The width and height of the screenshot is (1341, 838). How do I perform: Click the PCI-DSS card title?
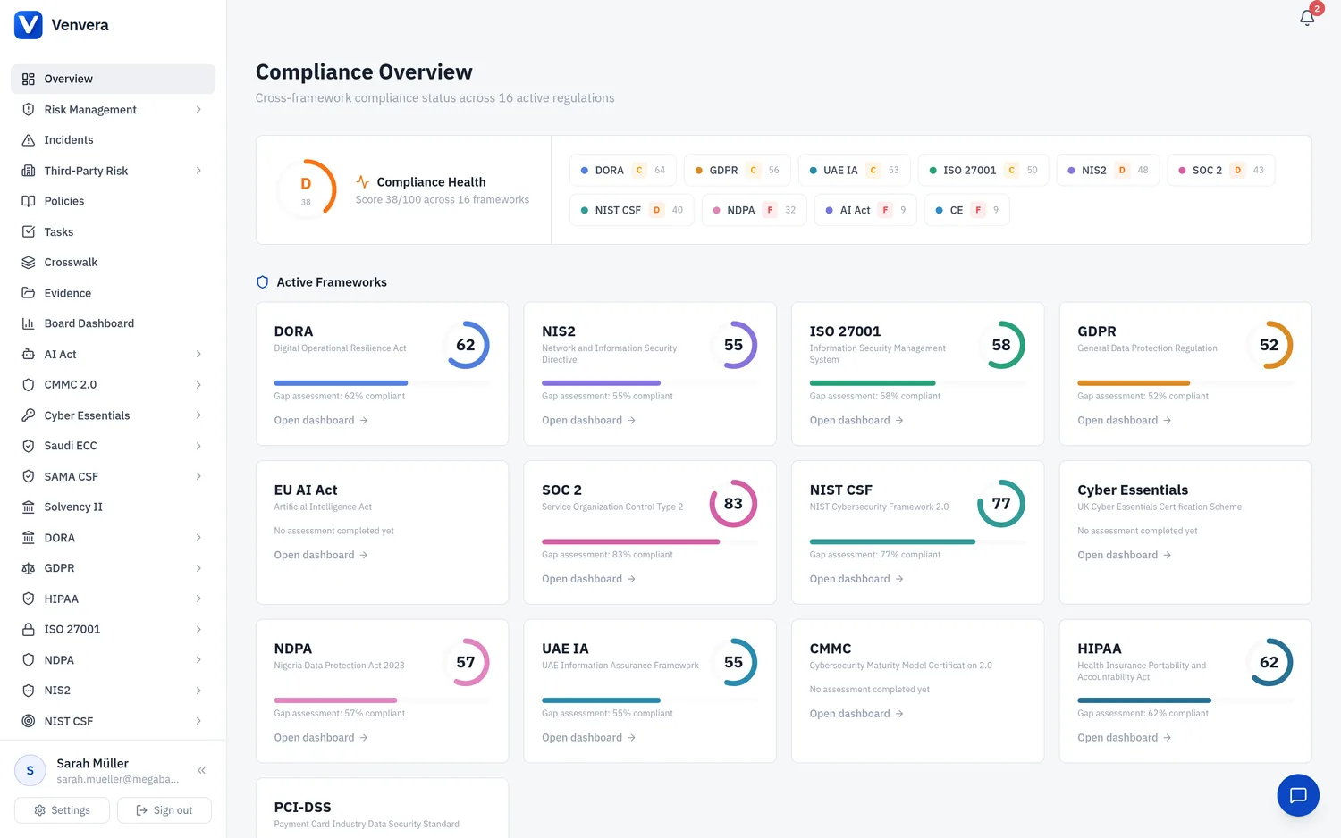[x=302, y=808]
